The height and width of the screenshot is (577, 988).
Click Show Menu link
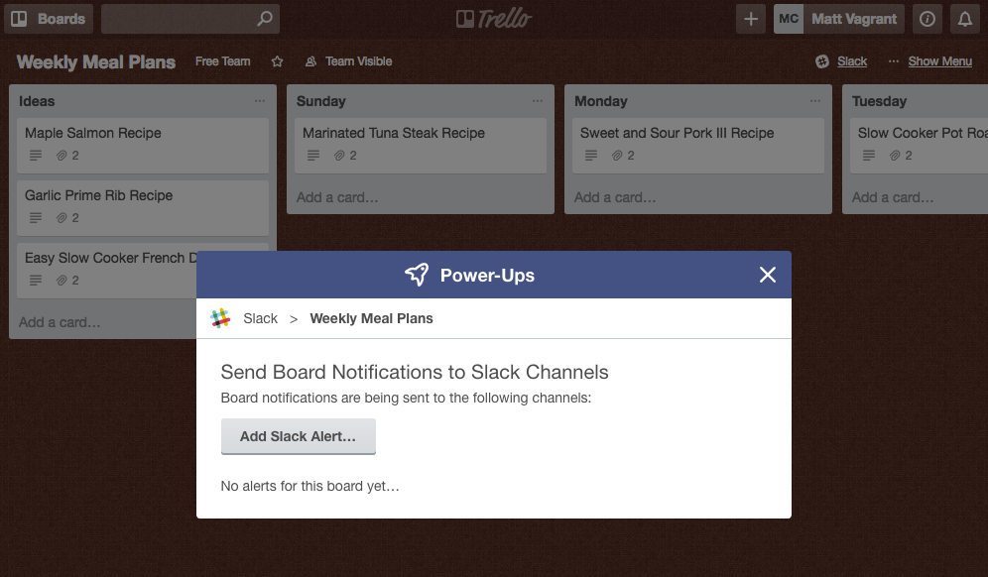939,61
